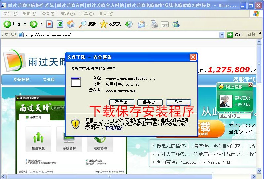Image resolution: width=264 pixels, height=179 pixels.
Task: Click the vertical scrollbar thumb
Action: (x=259, y=64)
